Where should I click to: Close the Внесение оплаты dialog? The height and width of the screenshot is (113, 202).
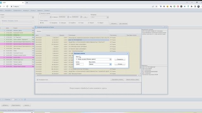[128, 53]
